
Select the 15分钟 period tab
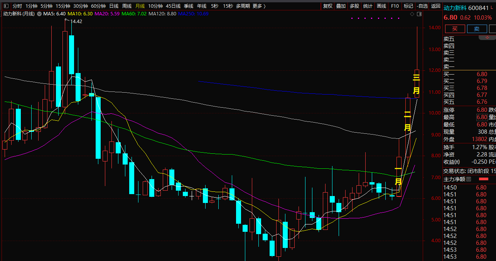pos(63,6)
